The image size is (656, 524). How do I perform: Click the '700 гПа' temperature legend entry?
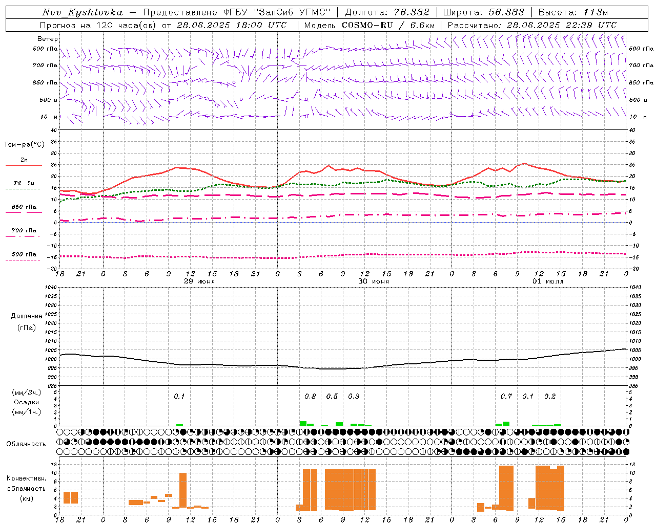(x=24, y=231)
